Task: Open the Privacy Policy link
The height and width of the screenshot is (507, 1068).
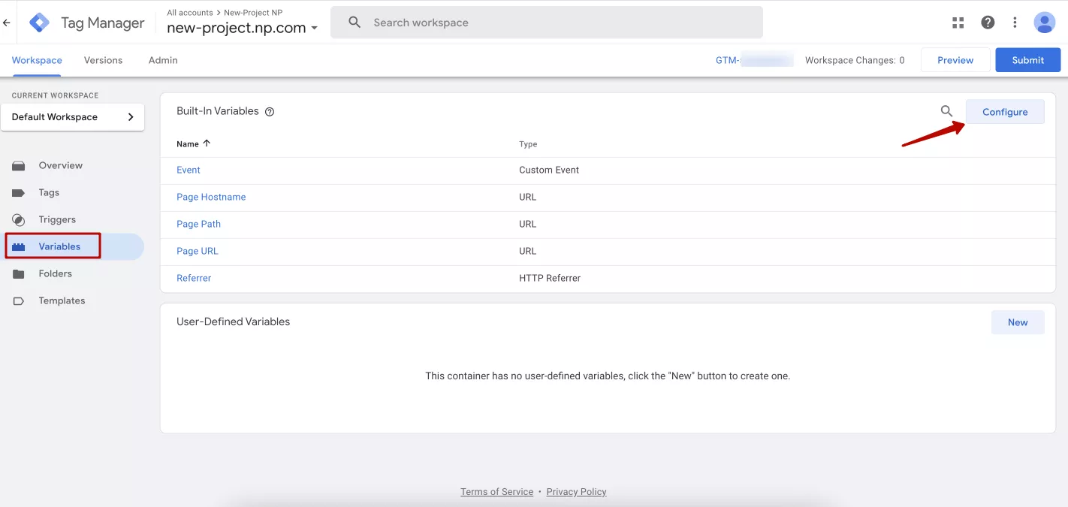Action: tap(576, 492)
